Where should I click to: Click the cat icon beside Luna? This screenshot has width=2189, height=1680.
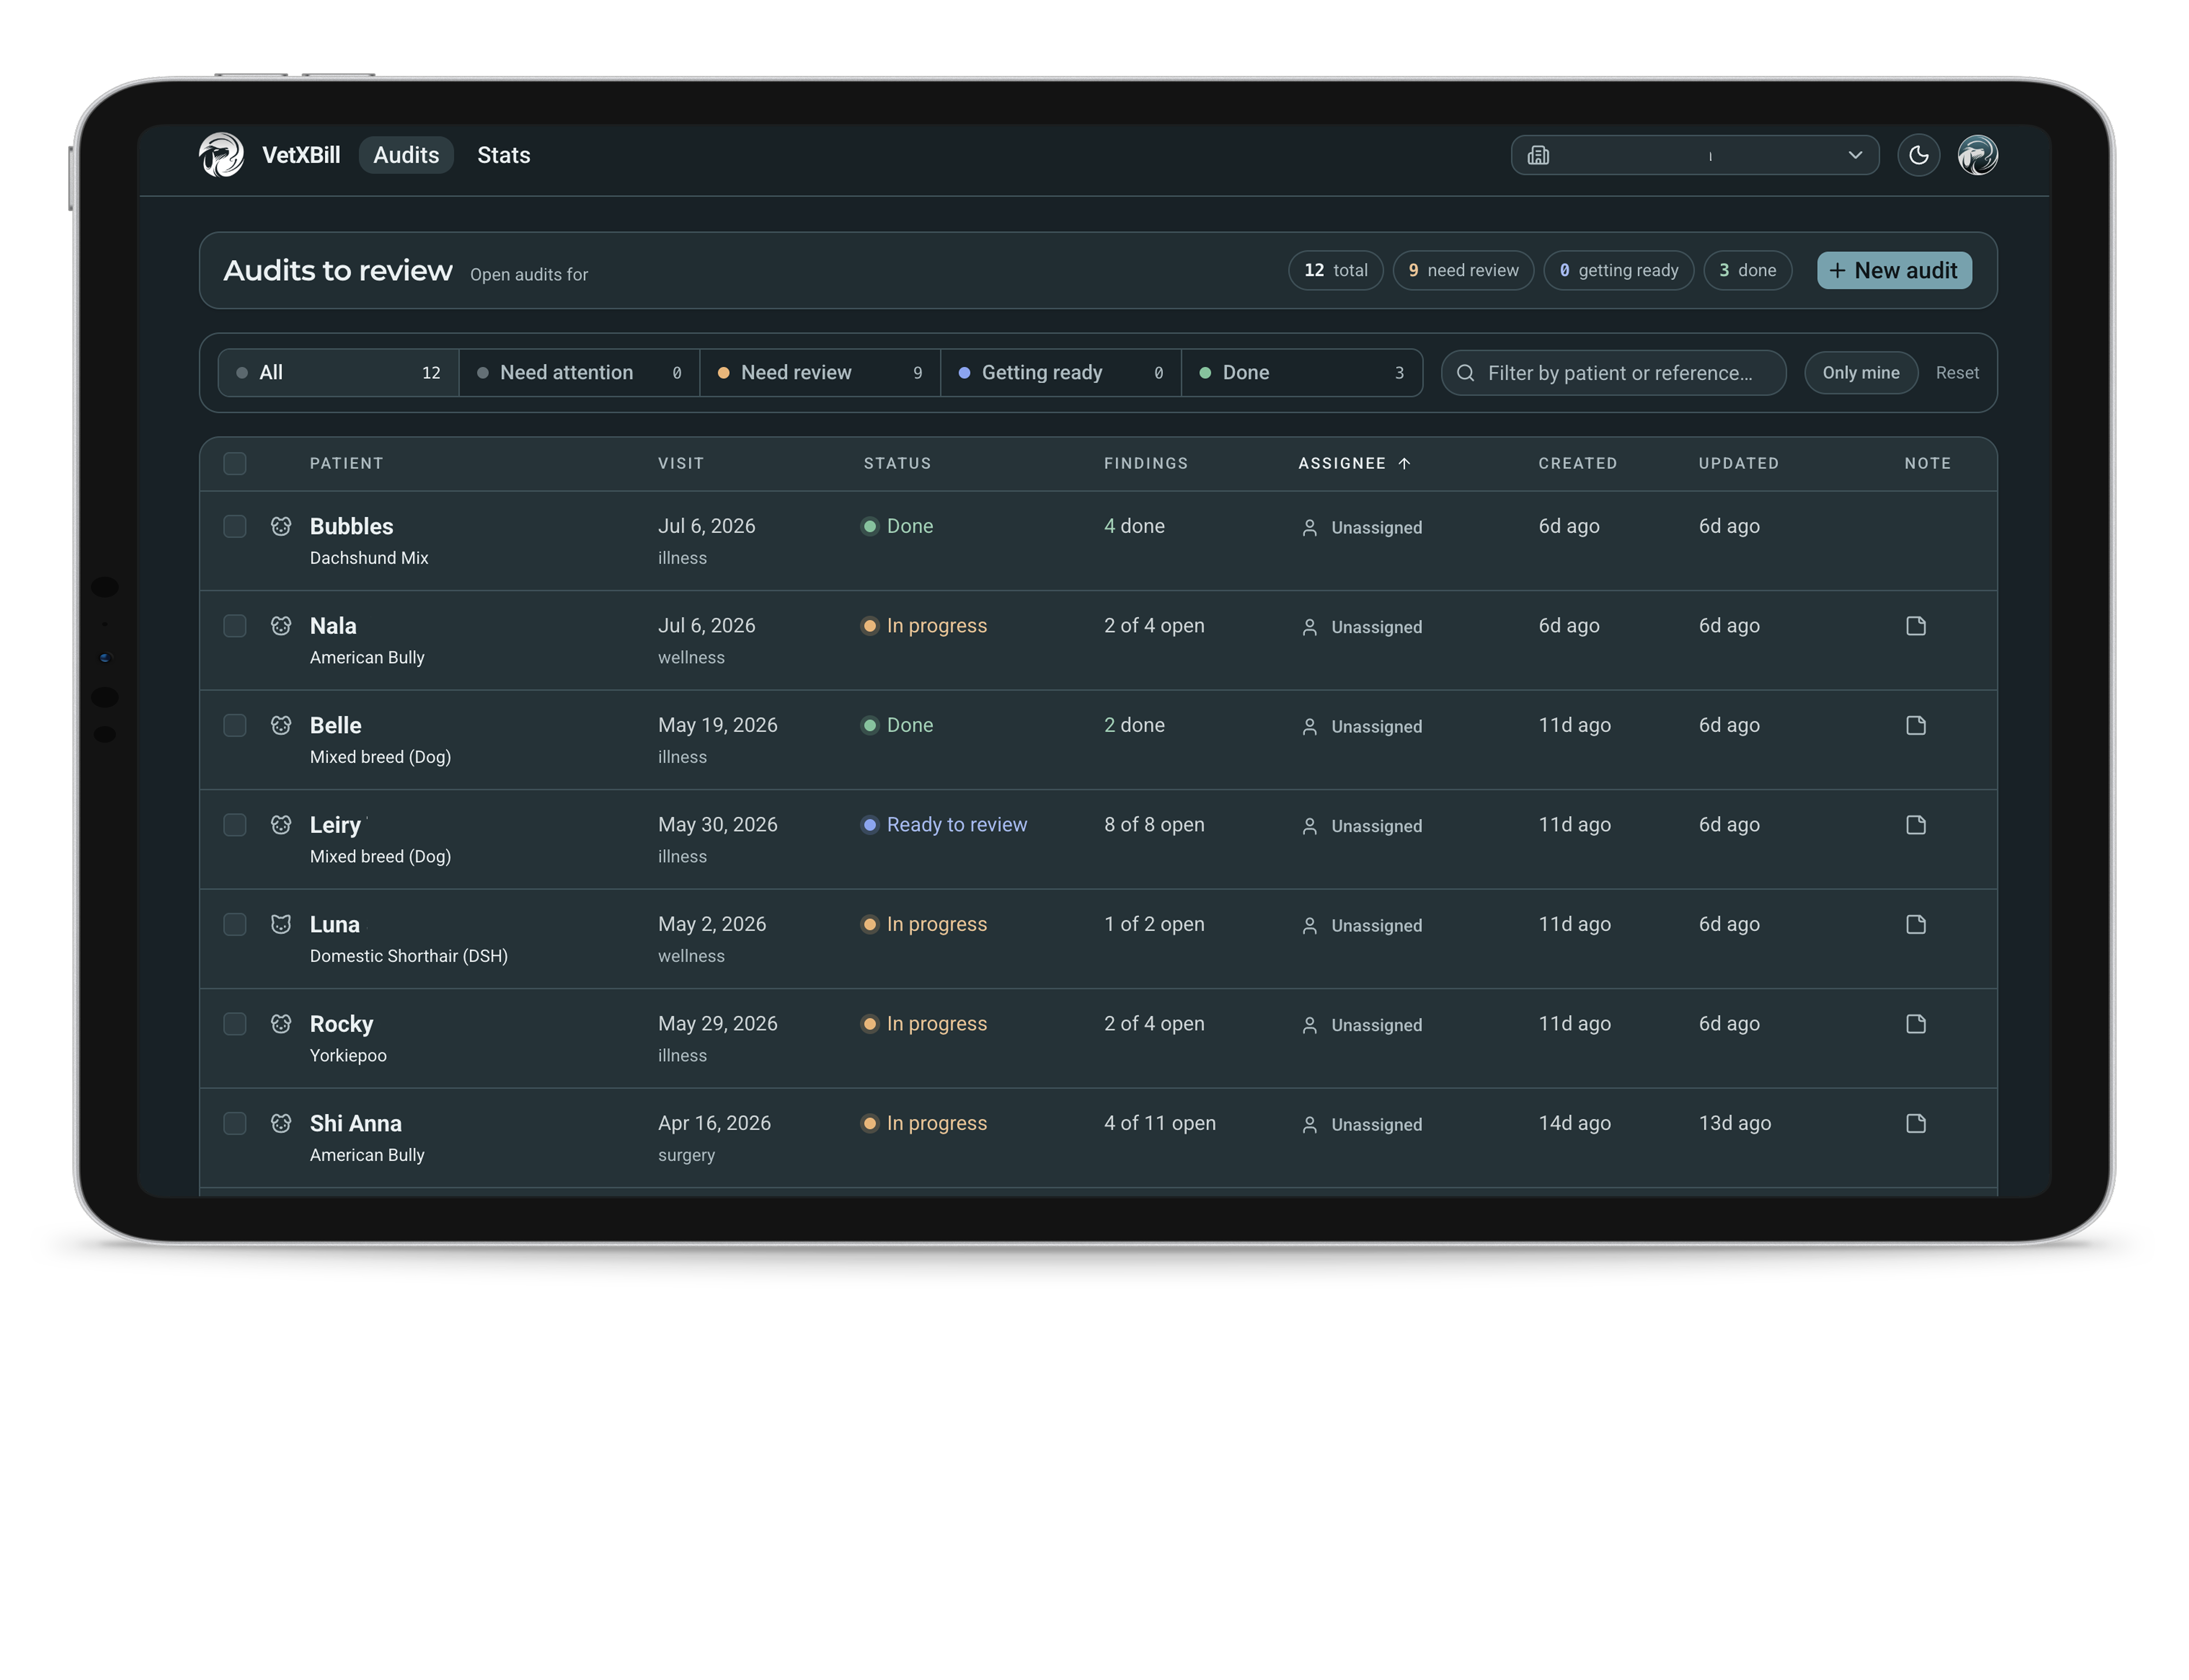coord(281,924)
